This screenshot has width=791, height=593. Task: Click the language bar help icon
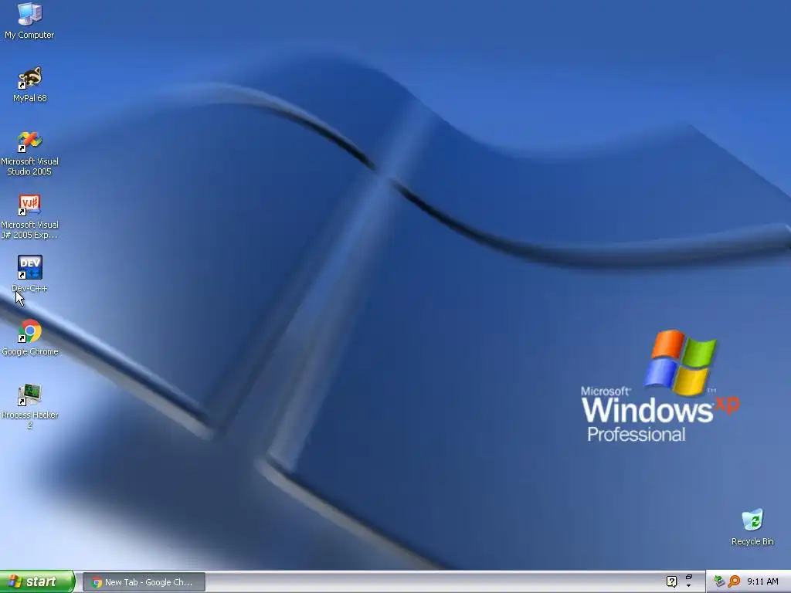(671, 581)
